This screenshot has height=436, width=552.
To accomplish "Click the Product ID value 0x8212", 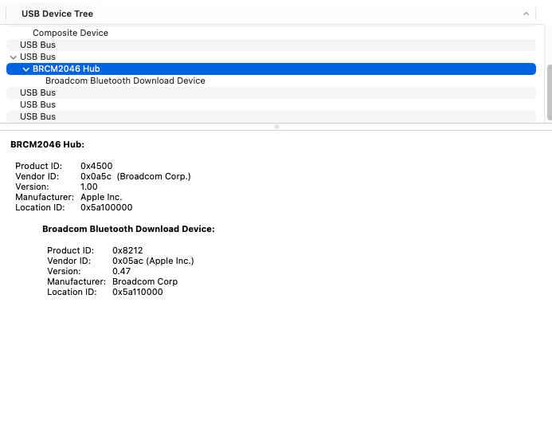I will 127,250.
